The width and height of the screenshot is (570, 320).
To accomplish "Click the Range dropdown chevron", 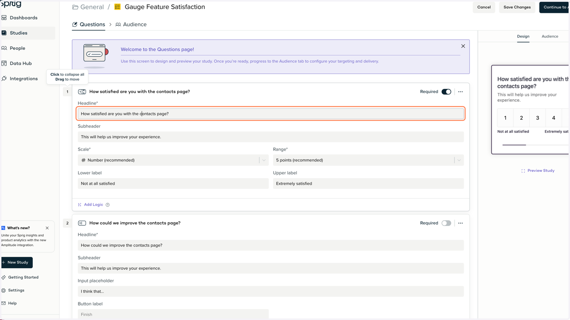I will (459, 160).
